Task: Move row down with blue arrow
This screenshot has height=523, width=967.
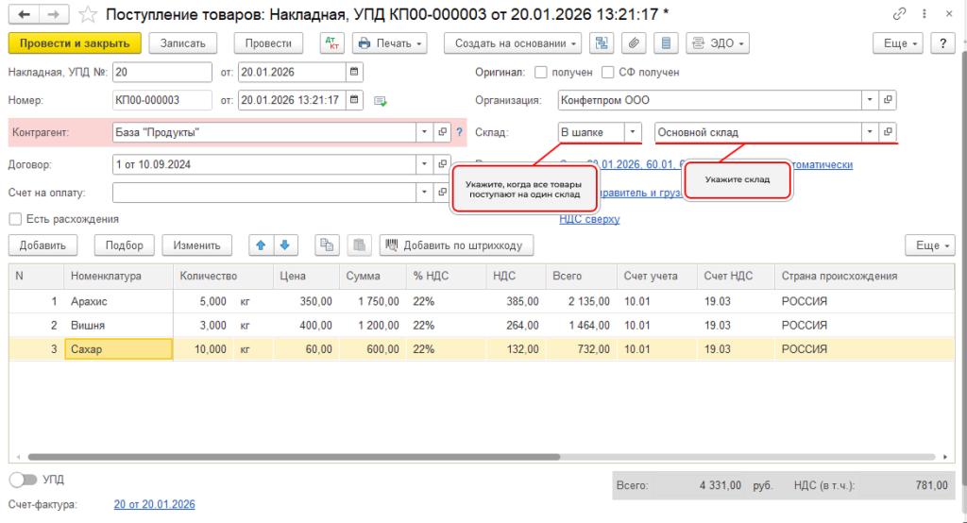Action: pyautogui.click(x=285, y=245)
